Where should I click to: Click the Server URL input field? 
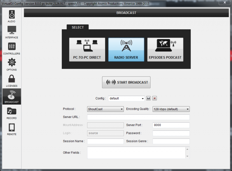[x=138, y=117]
